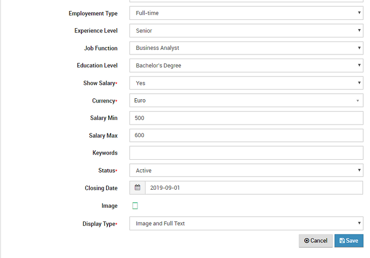Click the Currency label
Image resolution: width=370 pixels, height=258 pixels.
[104, 101]
